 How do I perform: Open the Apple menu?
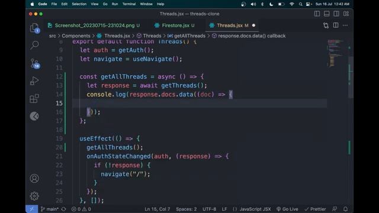(x=32, y=4)
